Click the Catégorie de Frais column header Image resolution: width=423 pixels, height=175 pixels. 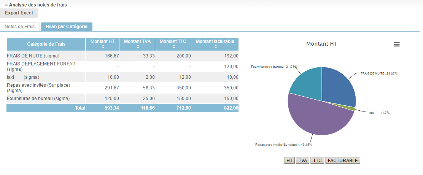46,44
